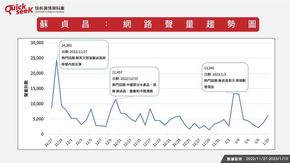Click the x-axis date label 12/5
The height and width of the screenshot is (163, 290).
pyautogui.click(x=88, y=142)
